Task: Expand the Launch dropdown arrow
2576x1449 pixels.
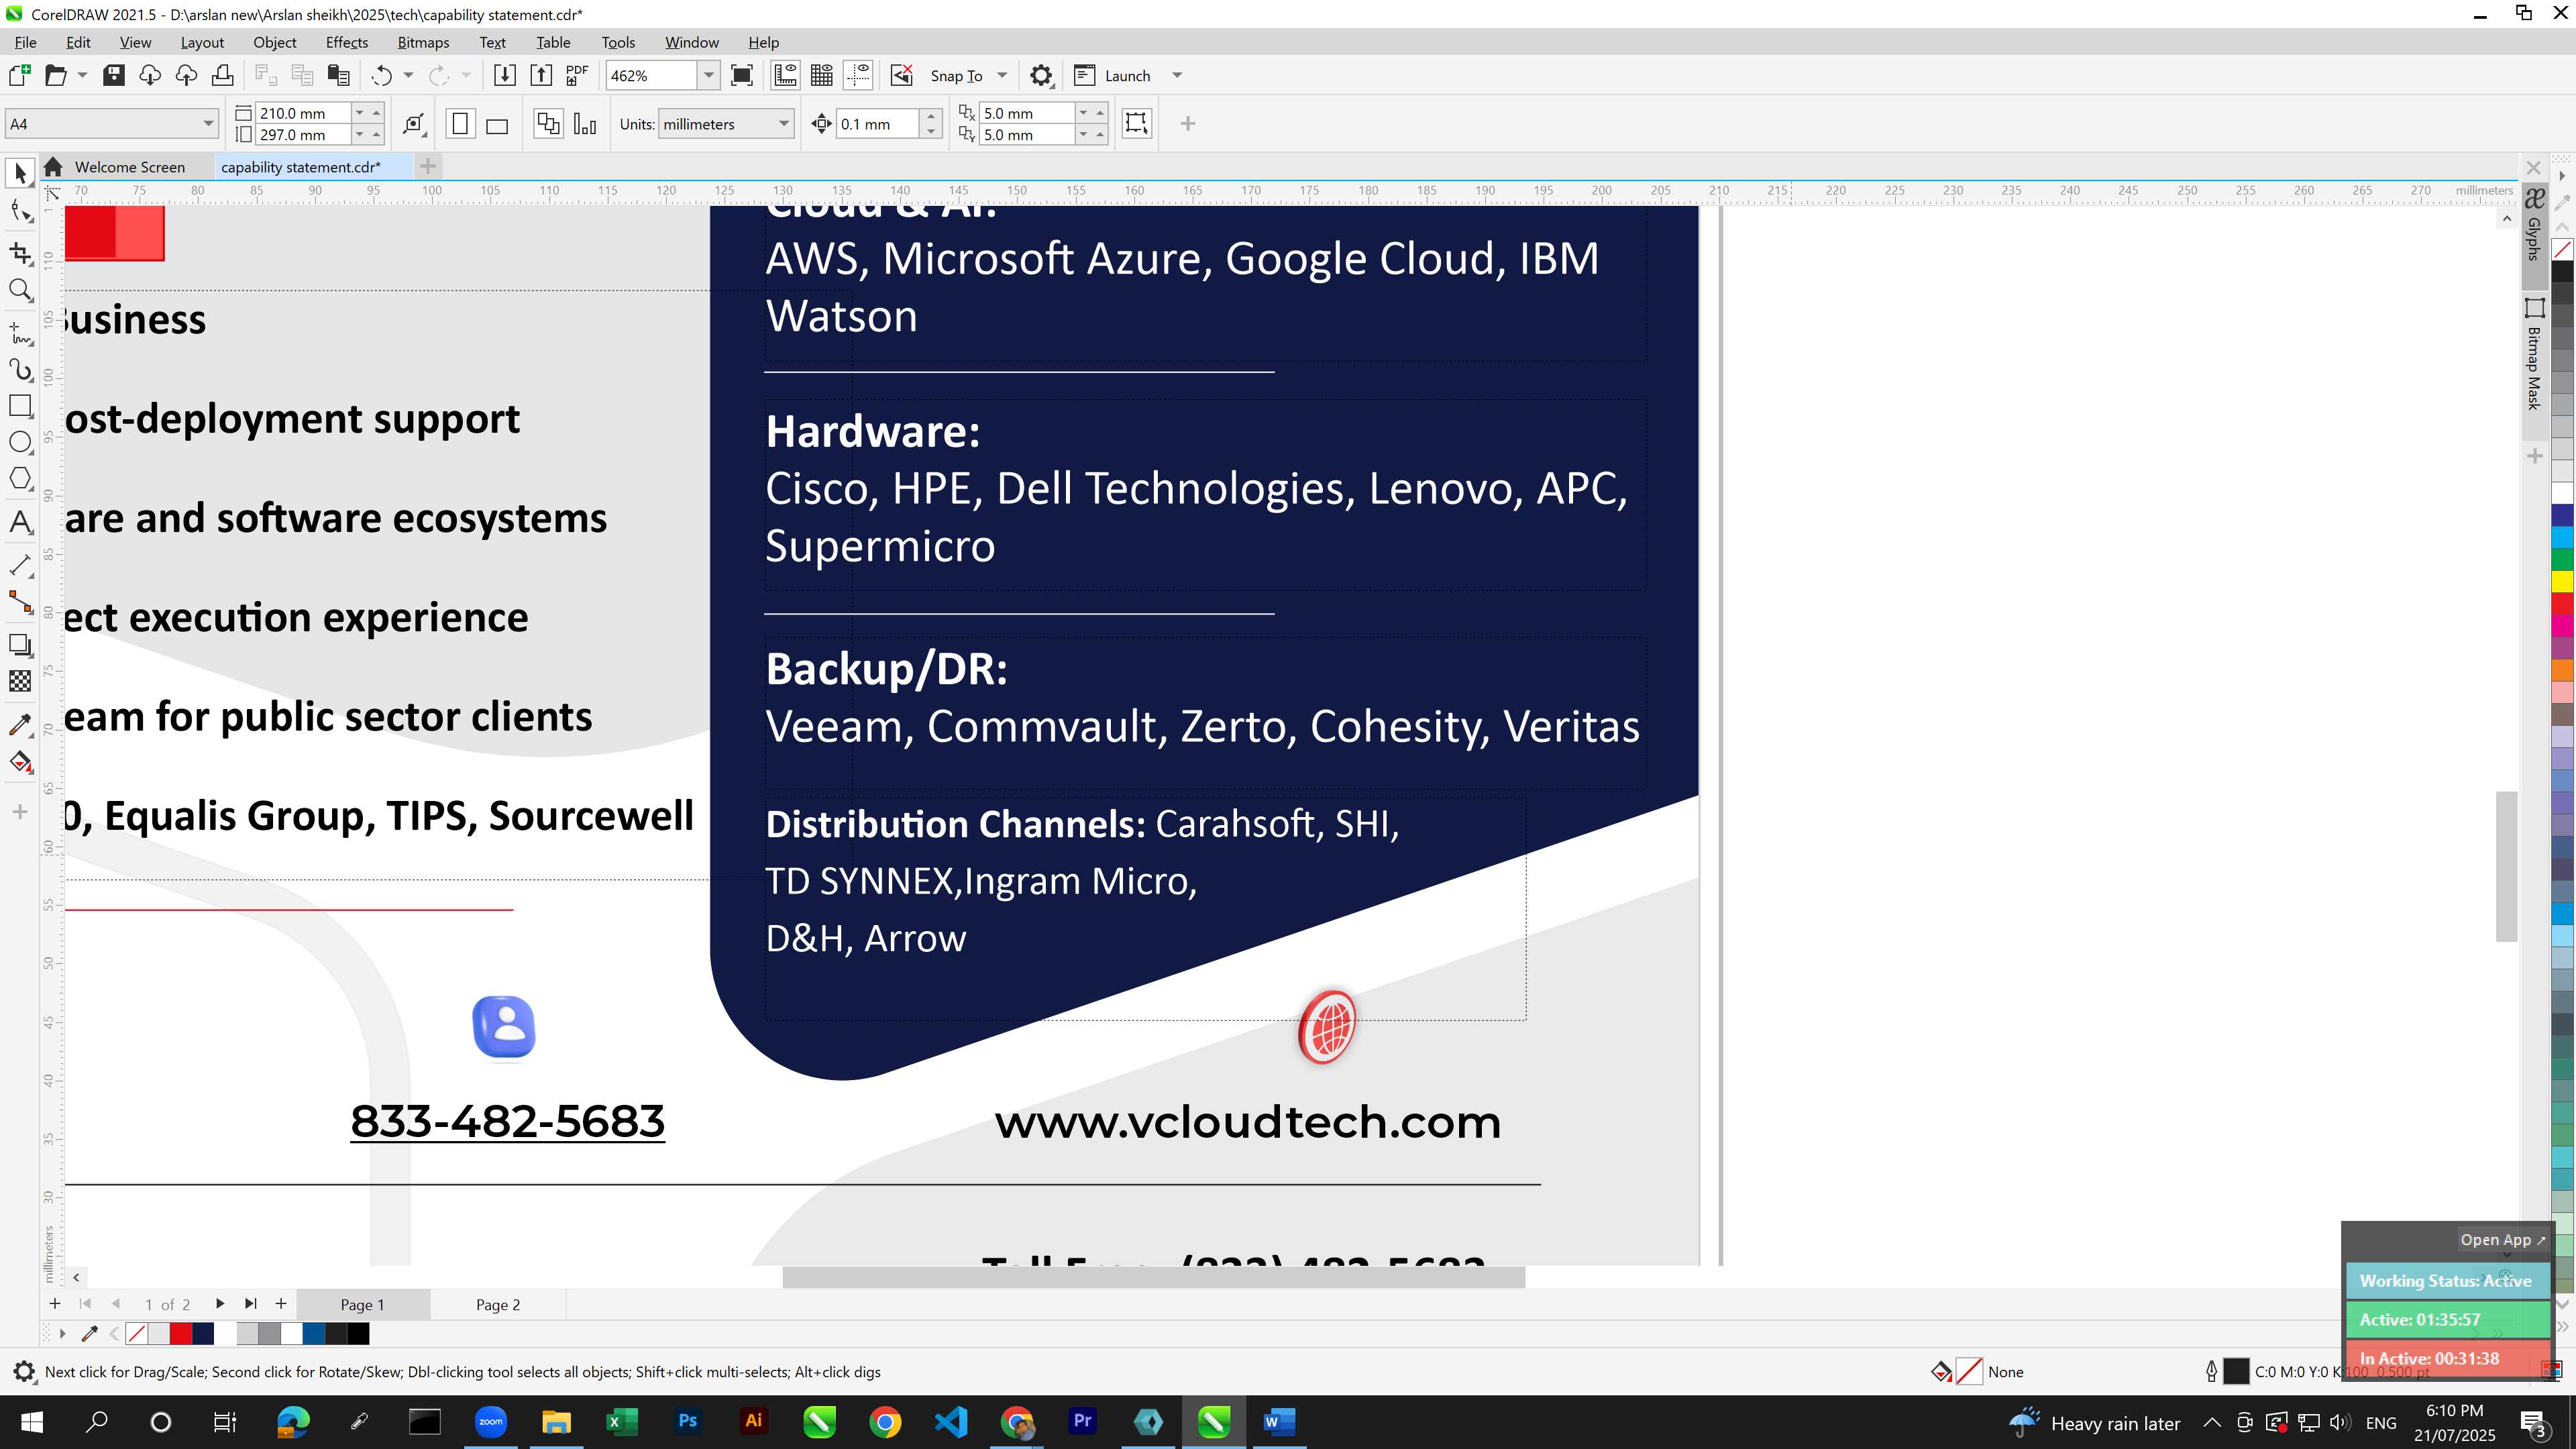Action: click(x=1177, y=75)
